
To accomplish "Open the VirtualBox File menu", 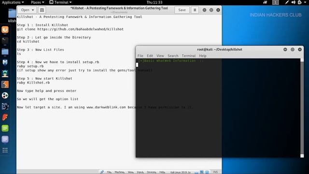I will (109, 172).
